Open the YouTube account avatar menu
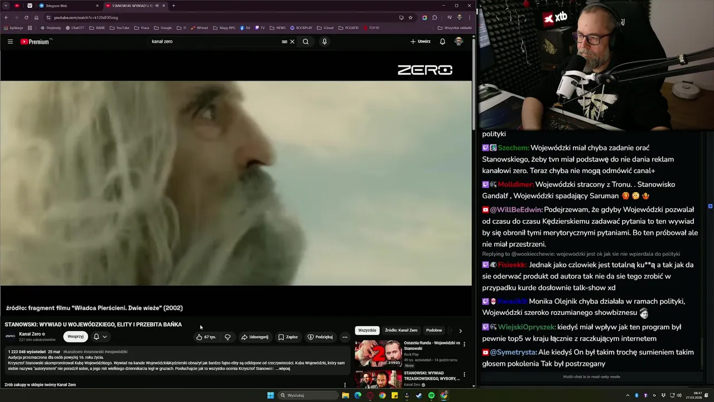 click(459, 41)
